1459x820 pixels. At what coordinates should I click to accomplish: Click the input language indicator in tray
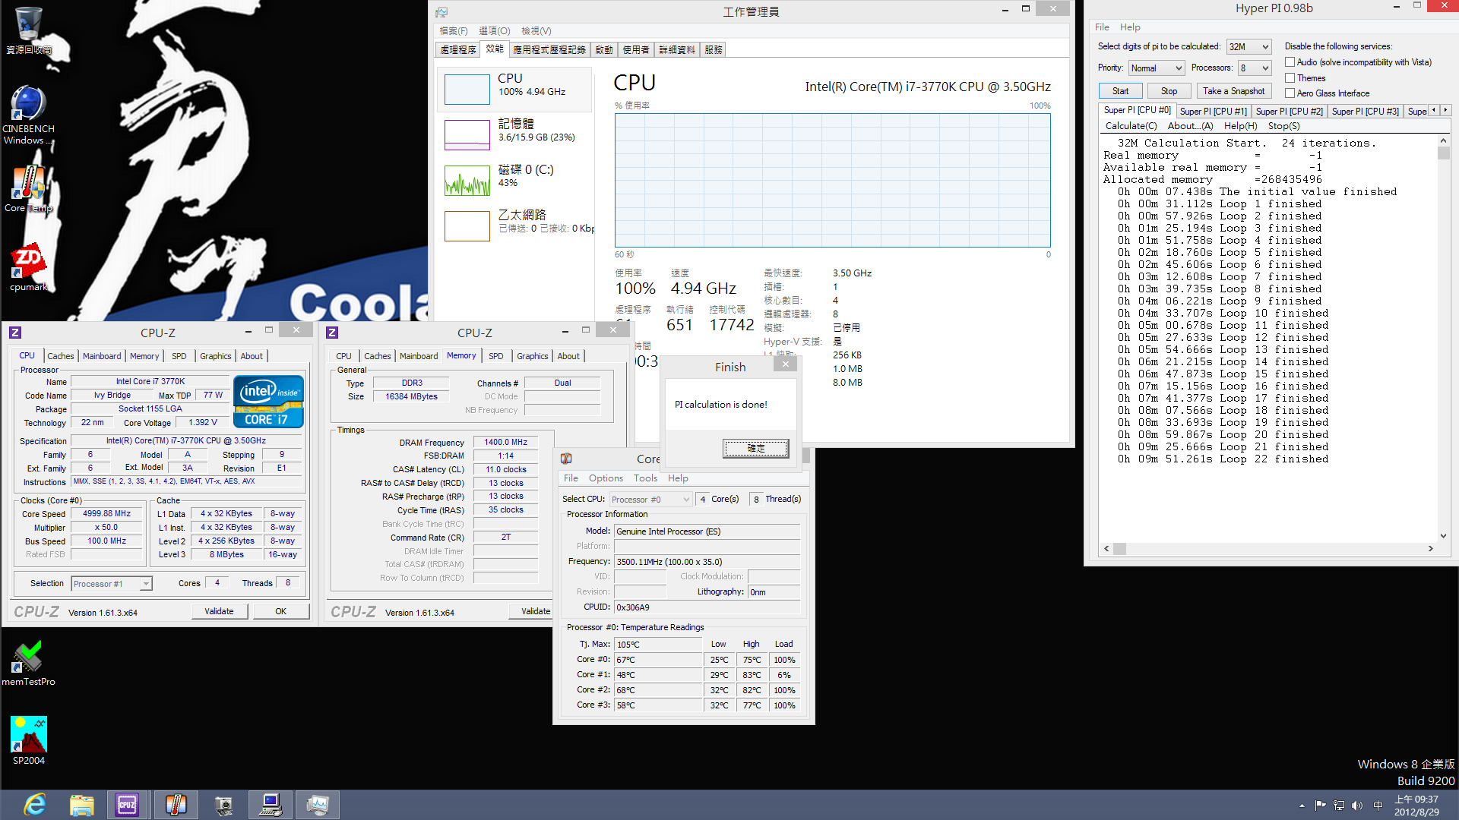point(1378,806)
